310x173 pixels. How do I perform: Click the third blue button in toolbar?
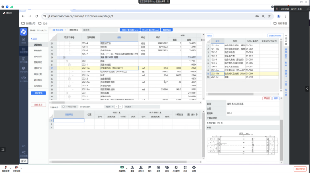pos(167,30)
